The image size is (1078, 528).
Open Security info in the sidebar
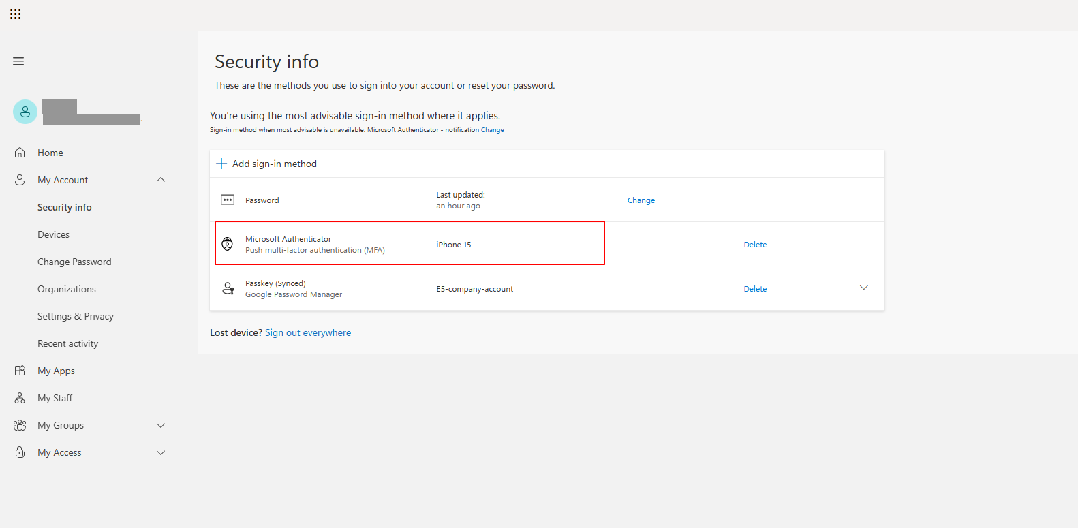tap(65, 207)
